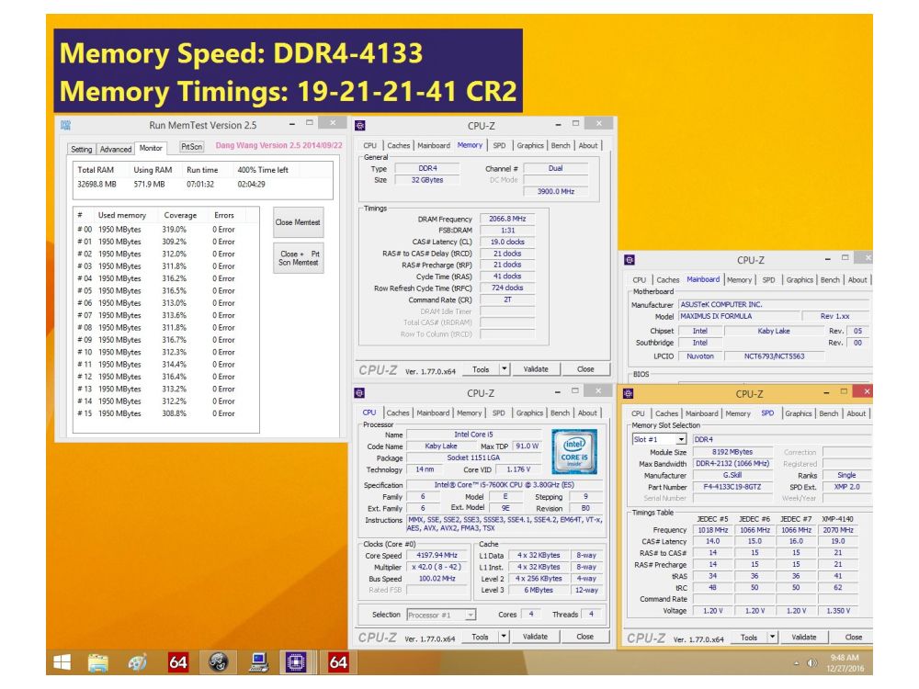Click the Windows Start button
The width and height of the screenshot is (919, 689).
(62, 663)
